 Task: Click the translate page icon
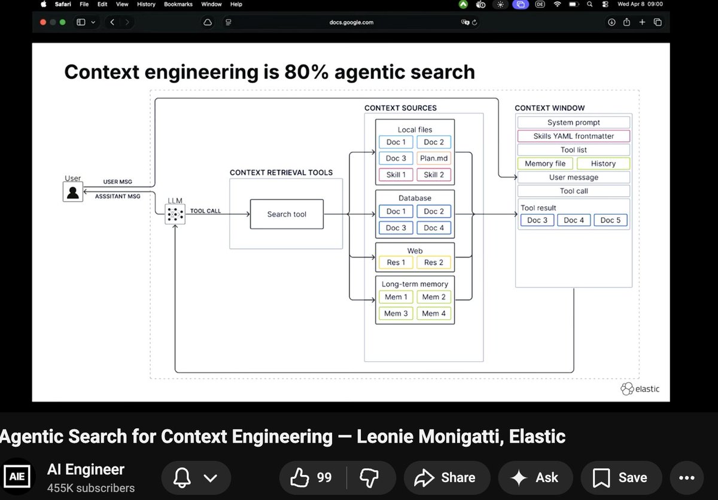pyautogui.click(x=464, y=22)
